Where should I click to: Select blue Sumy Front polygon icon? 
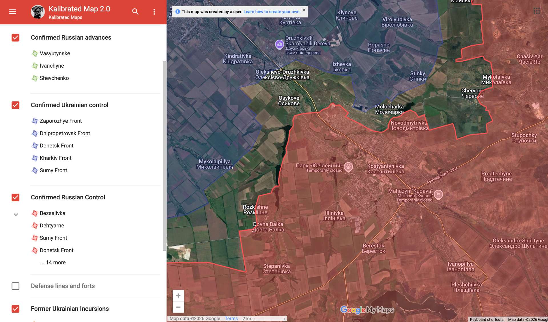[x=35, y=171]
